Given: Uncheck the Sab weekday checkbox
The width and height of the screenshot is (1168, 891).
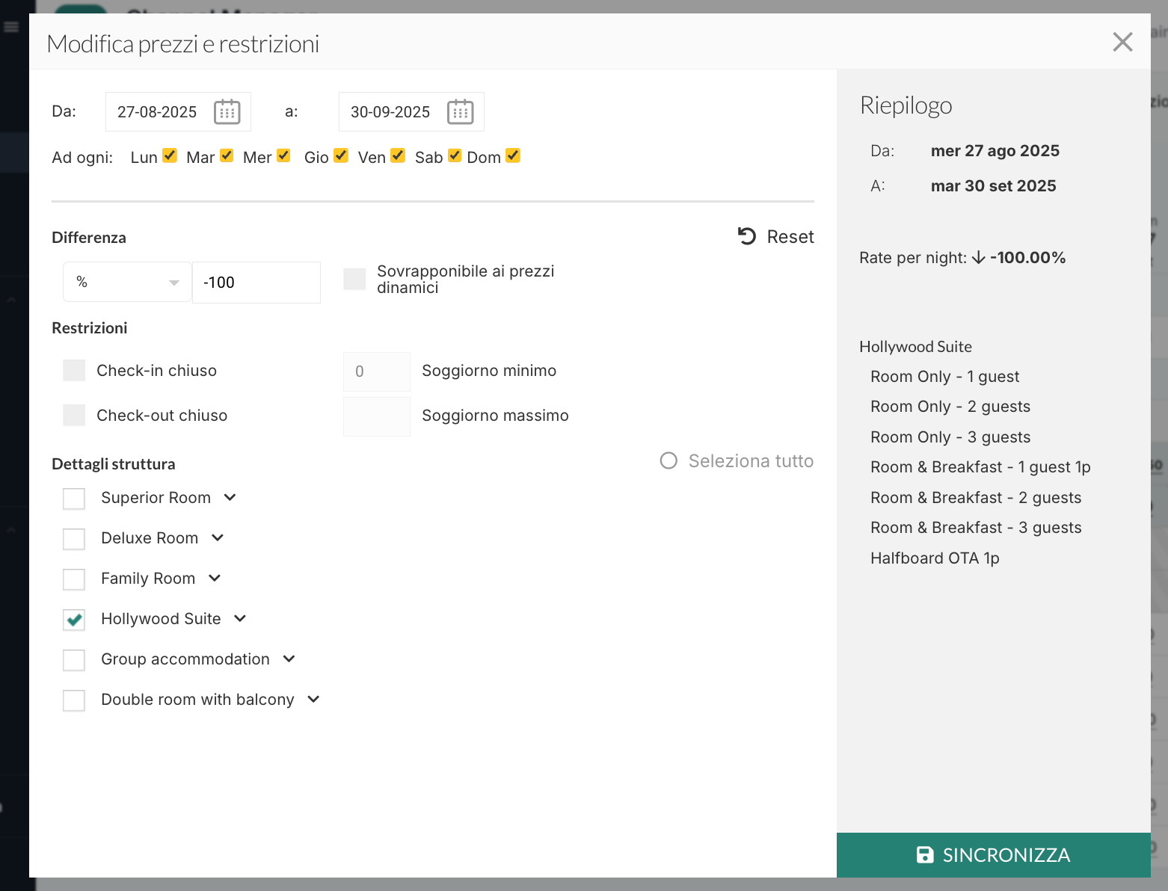Looking at the screenshot, I should tap(455, 155).
